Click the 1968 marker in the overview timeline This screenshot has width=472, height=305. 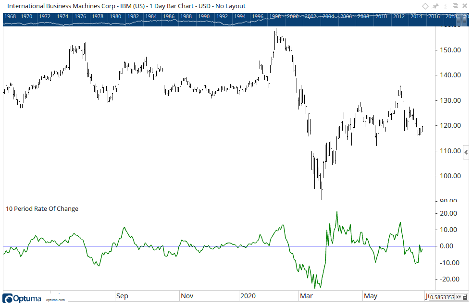point(10,16)
